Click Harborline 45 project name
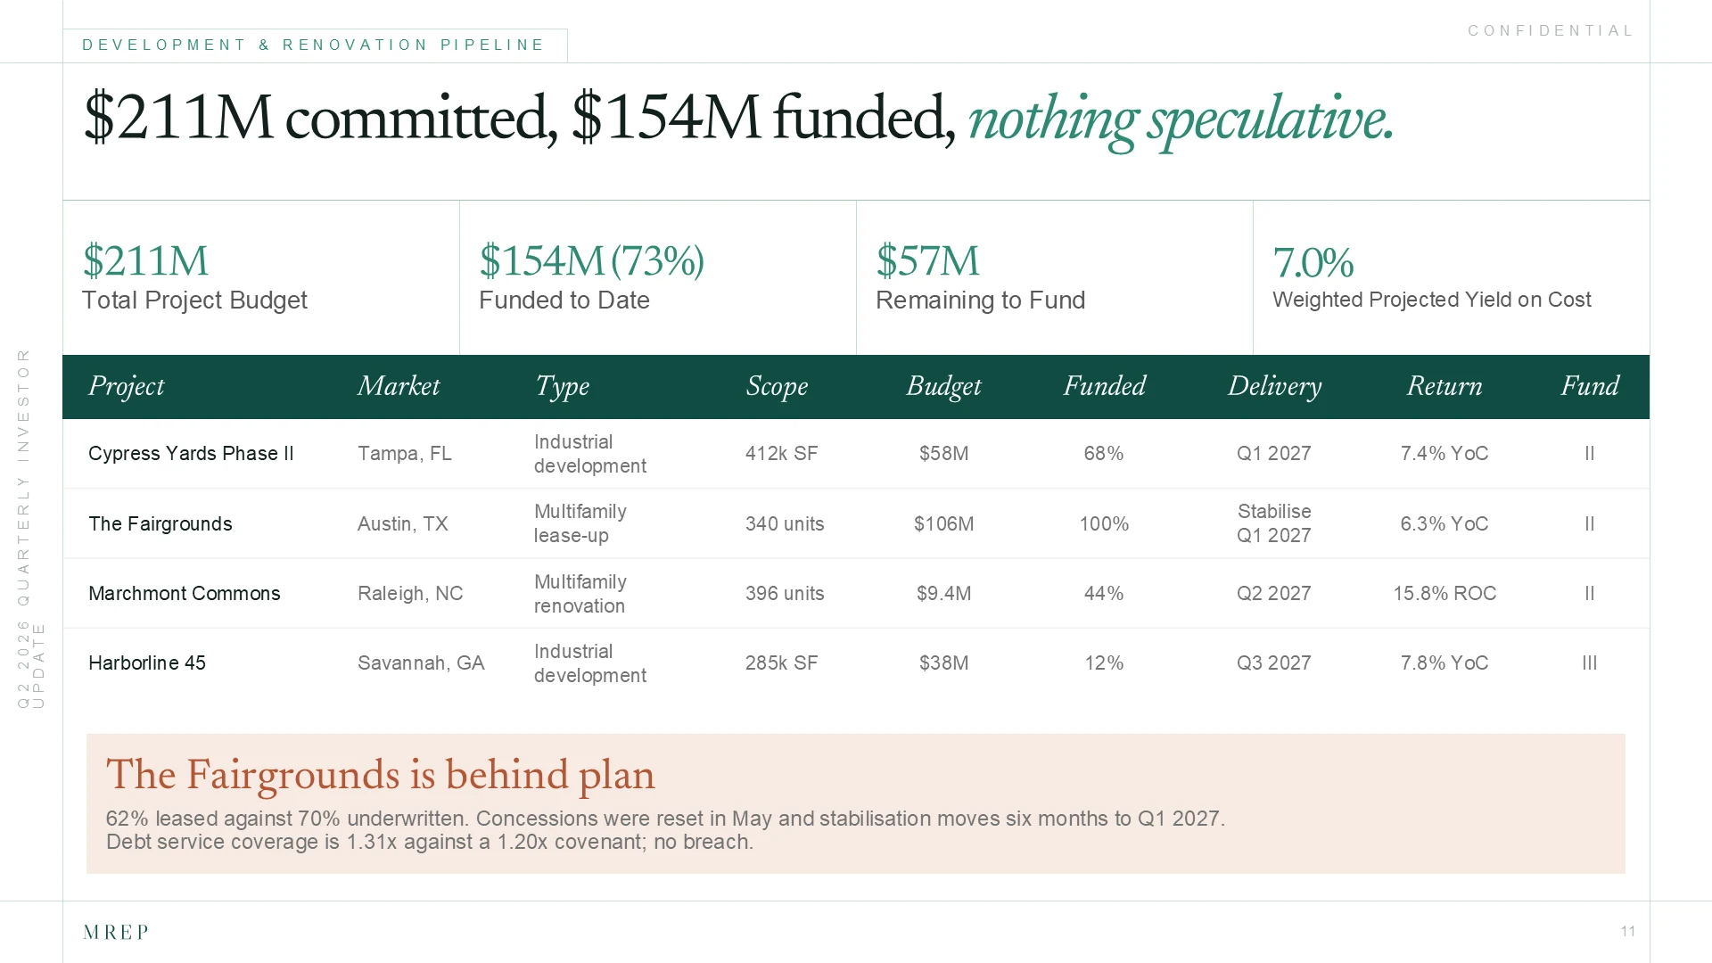 pyautogui.click(x=147, y=663)
